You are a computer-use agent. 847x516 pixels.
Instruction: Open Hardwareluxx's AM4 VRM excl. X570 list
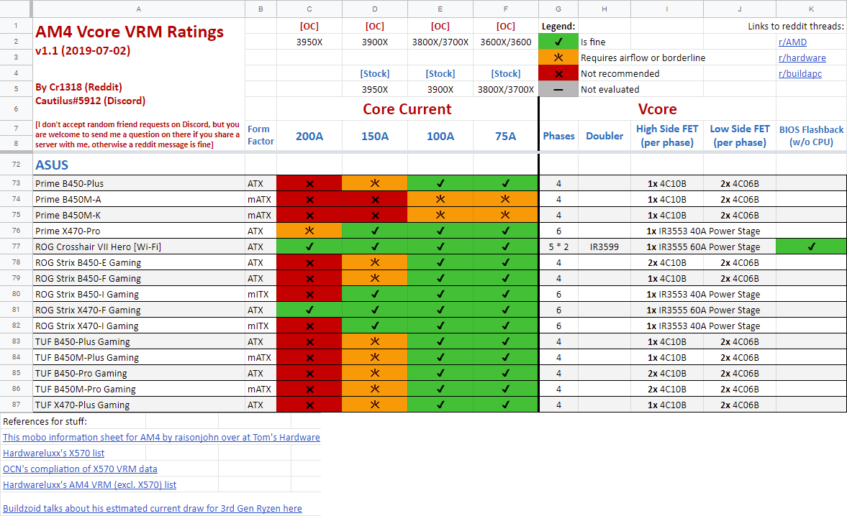[90, 484]
